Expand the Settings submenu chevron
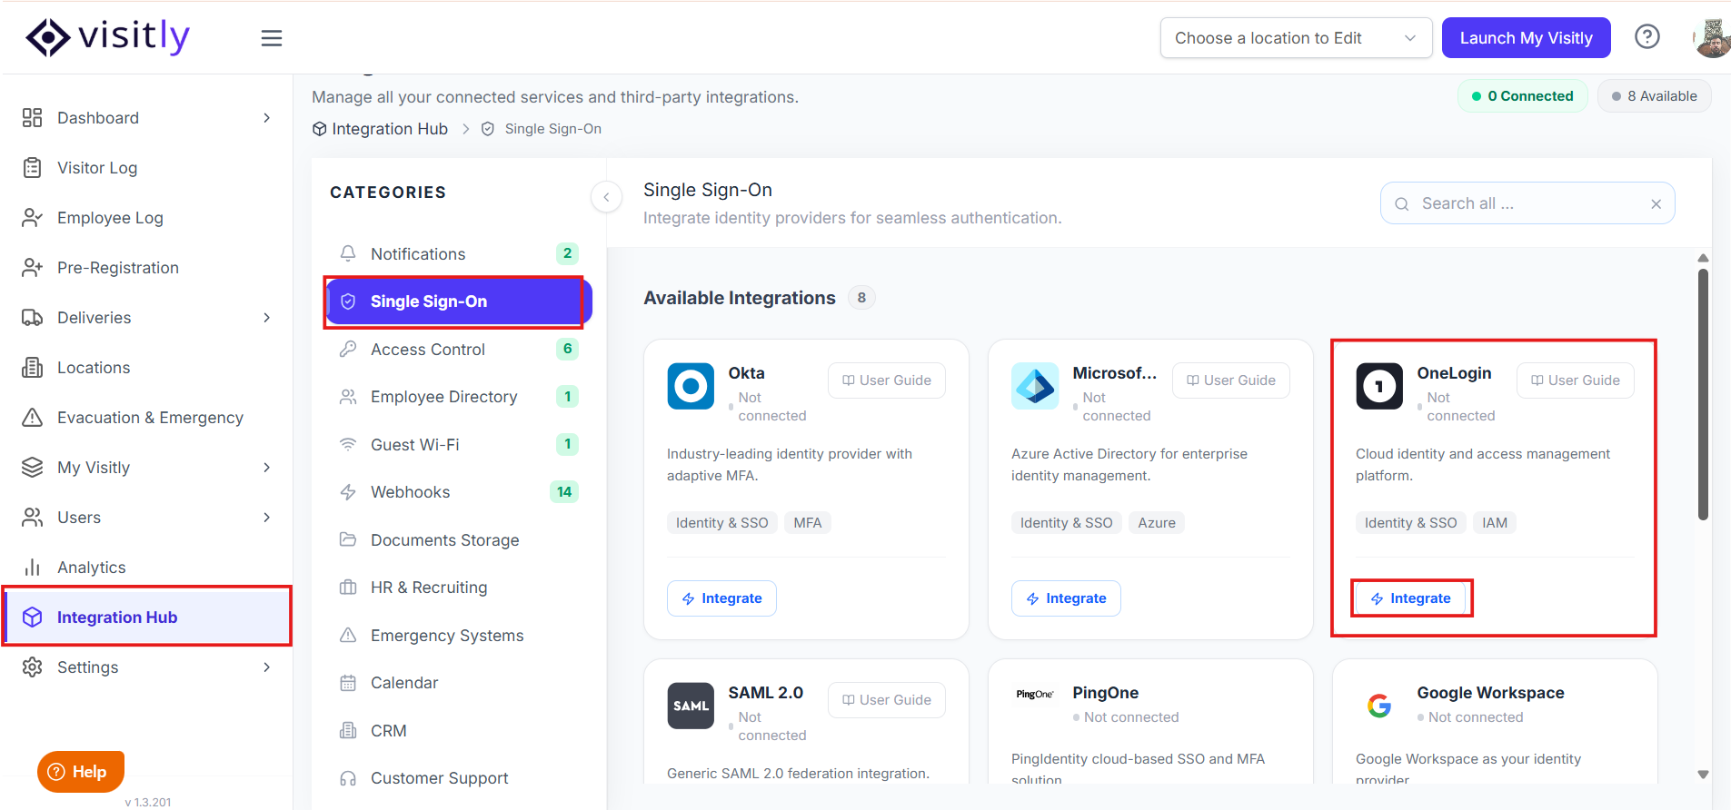Image resolution: width=1731 pixels, height=810 pixels. pyautogui.click(x=266, y=667)
